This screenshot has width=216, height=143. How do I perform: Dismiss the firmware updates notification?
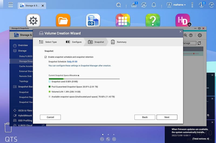[x=212, y=122]
